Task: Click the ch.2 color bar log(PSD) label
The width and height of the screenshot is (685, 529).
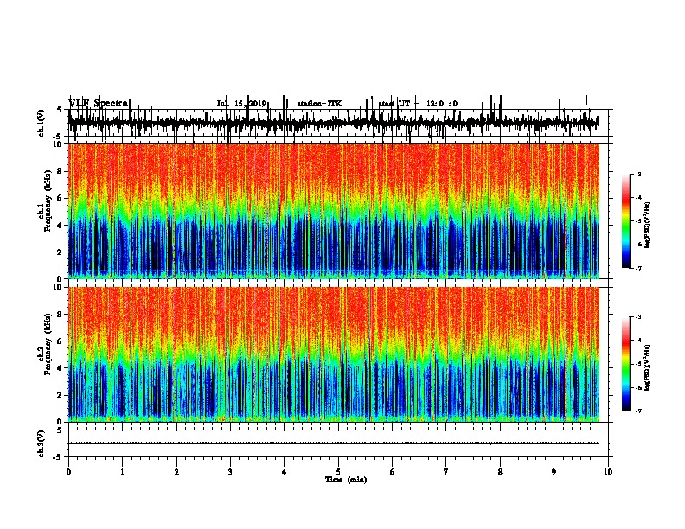Action: tap(648, 368)
